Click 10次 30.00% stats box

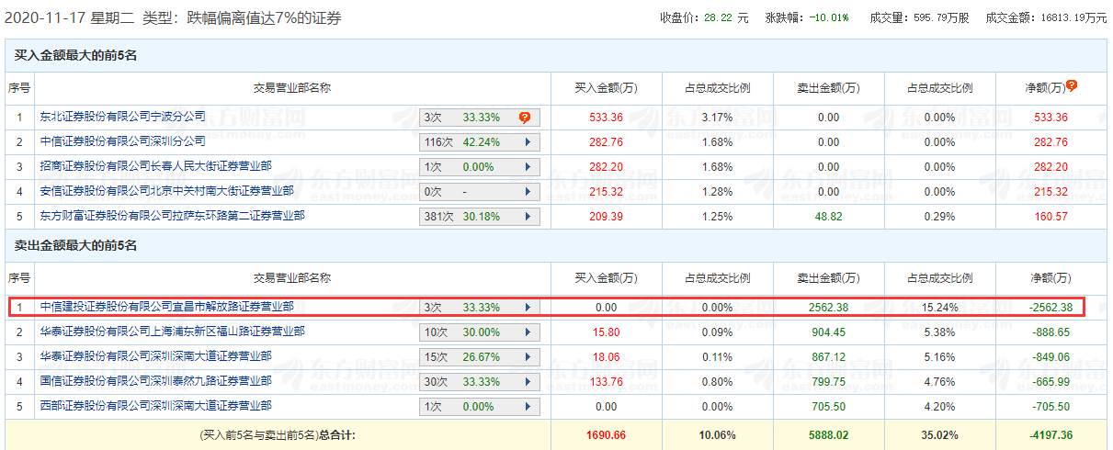(480, 332)
